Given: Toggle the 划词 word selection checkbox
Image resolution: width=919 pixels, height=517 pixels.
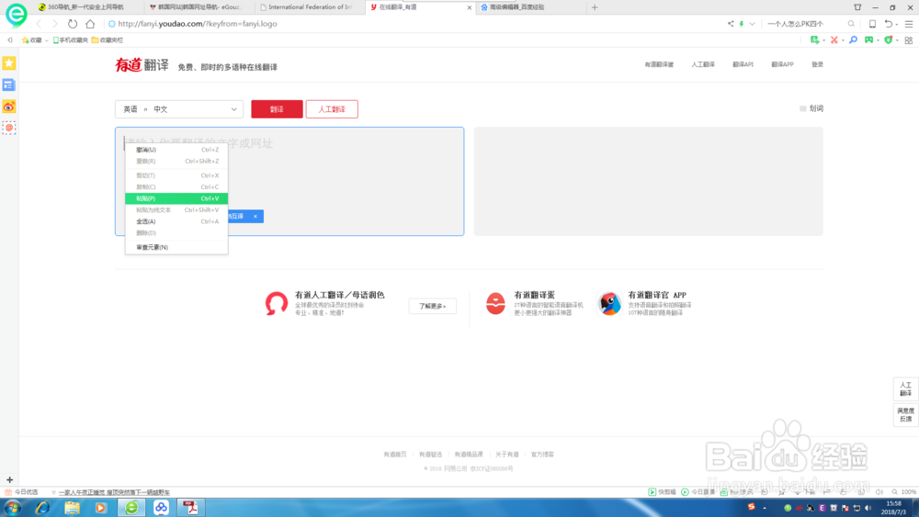Looking at the screenshot, I should click(803, 108).
